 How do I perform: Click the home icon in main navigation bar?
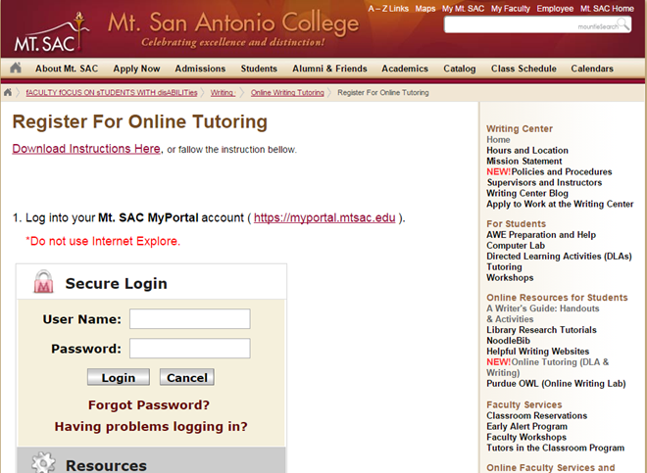[x=16, y=68]
